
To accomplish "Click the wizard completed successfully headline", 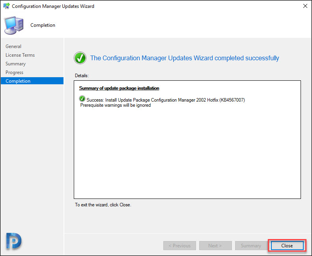I will click(185, 58).
